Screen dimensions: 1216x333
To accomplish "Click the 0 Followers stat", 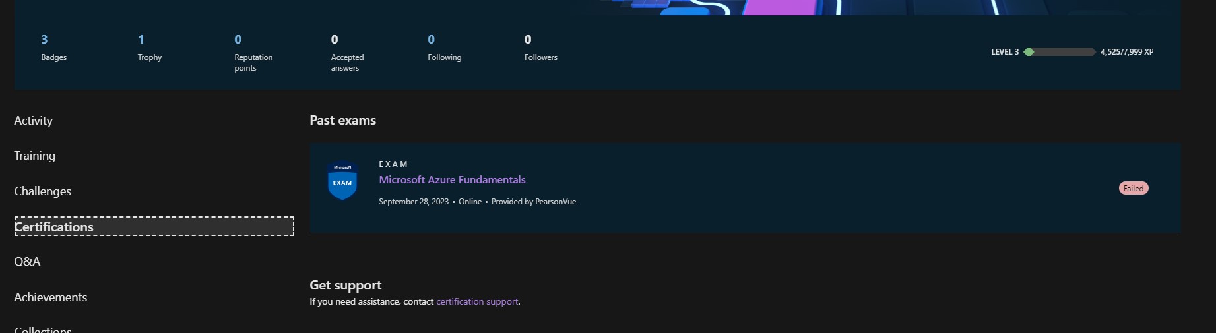I will (x=540, y=48).
